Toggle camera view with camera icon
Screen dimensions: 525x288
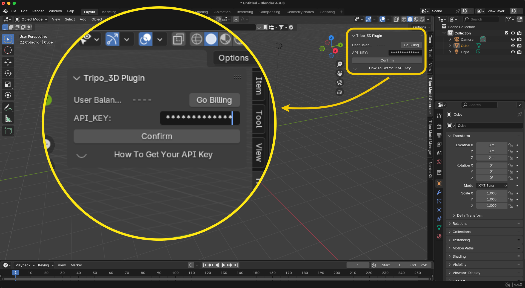click(x=340, y=83)
